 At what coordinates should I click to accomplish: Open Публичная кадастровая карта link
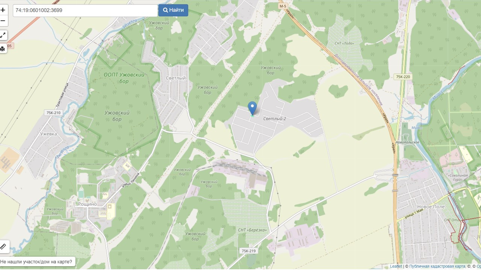coord(437,266)
